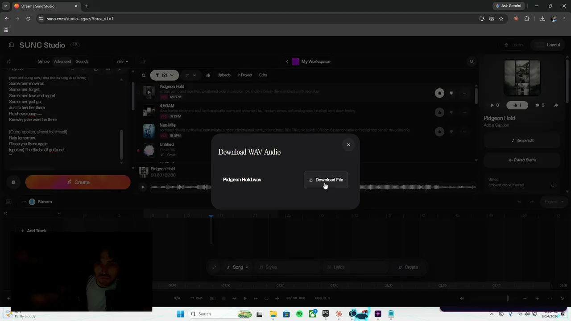Toggle the liked songs thumbs-up filter
The width and height of the screenshot is (571, 321).
208,75
